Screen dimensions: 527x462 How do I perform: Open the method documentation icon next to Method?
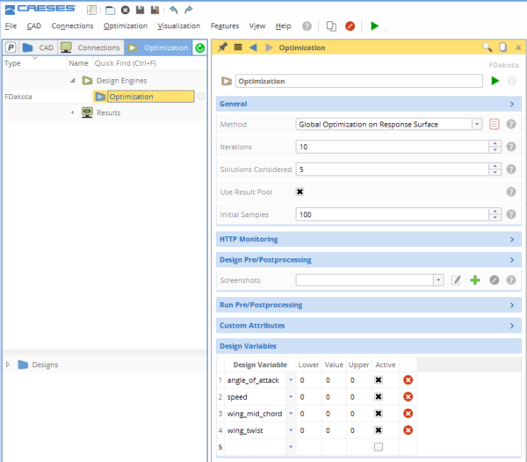pyautogui.click(x=495, y=124)
